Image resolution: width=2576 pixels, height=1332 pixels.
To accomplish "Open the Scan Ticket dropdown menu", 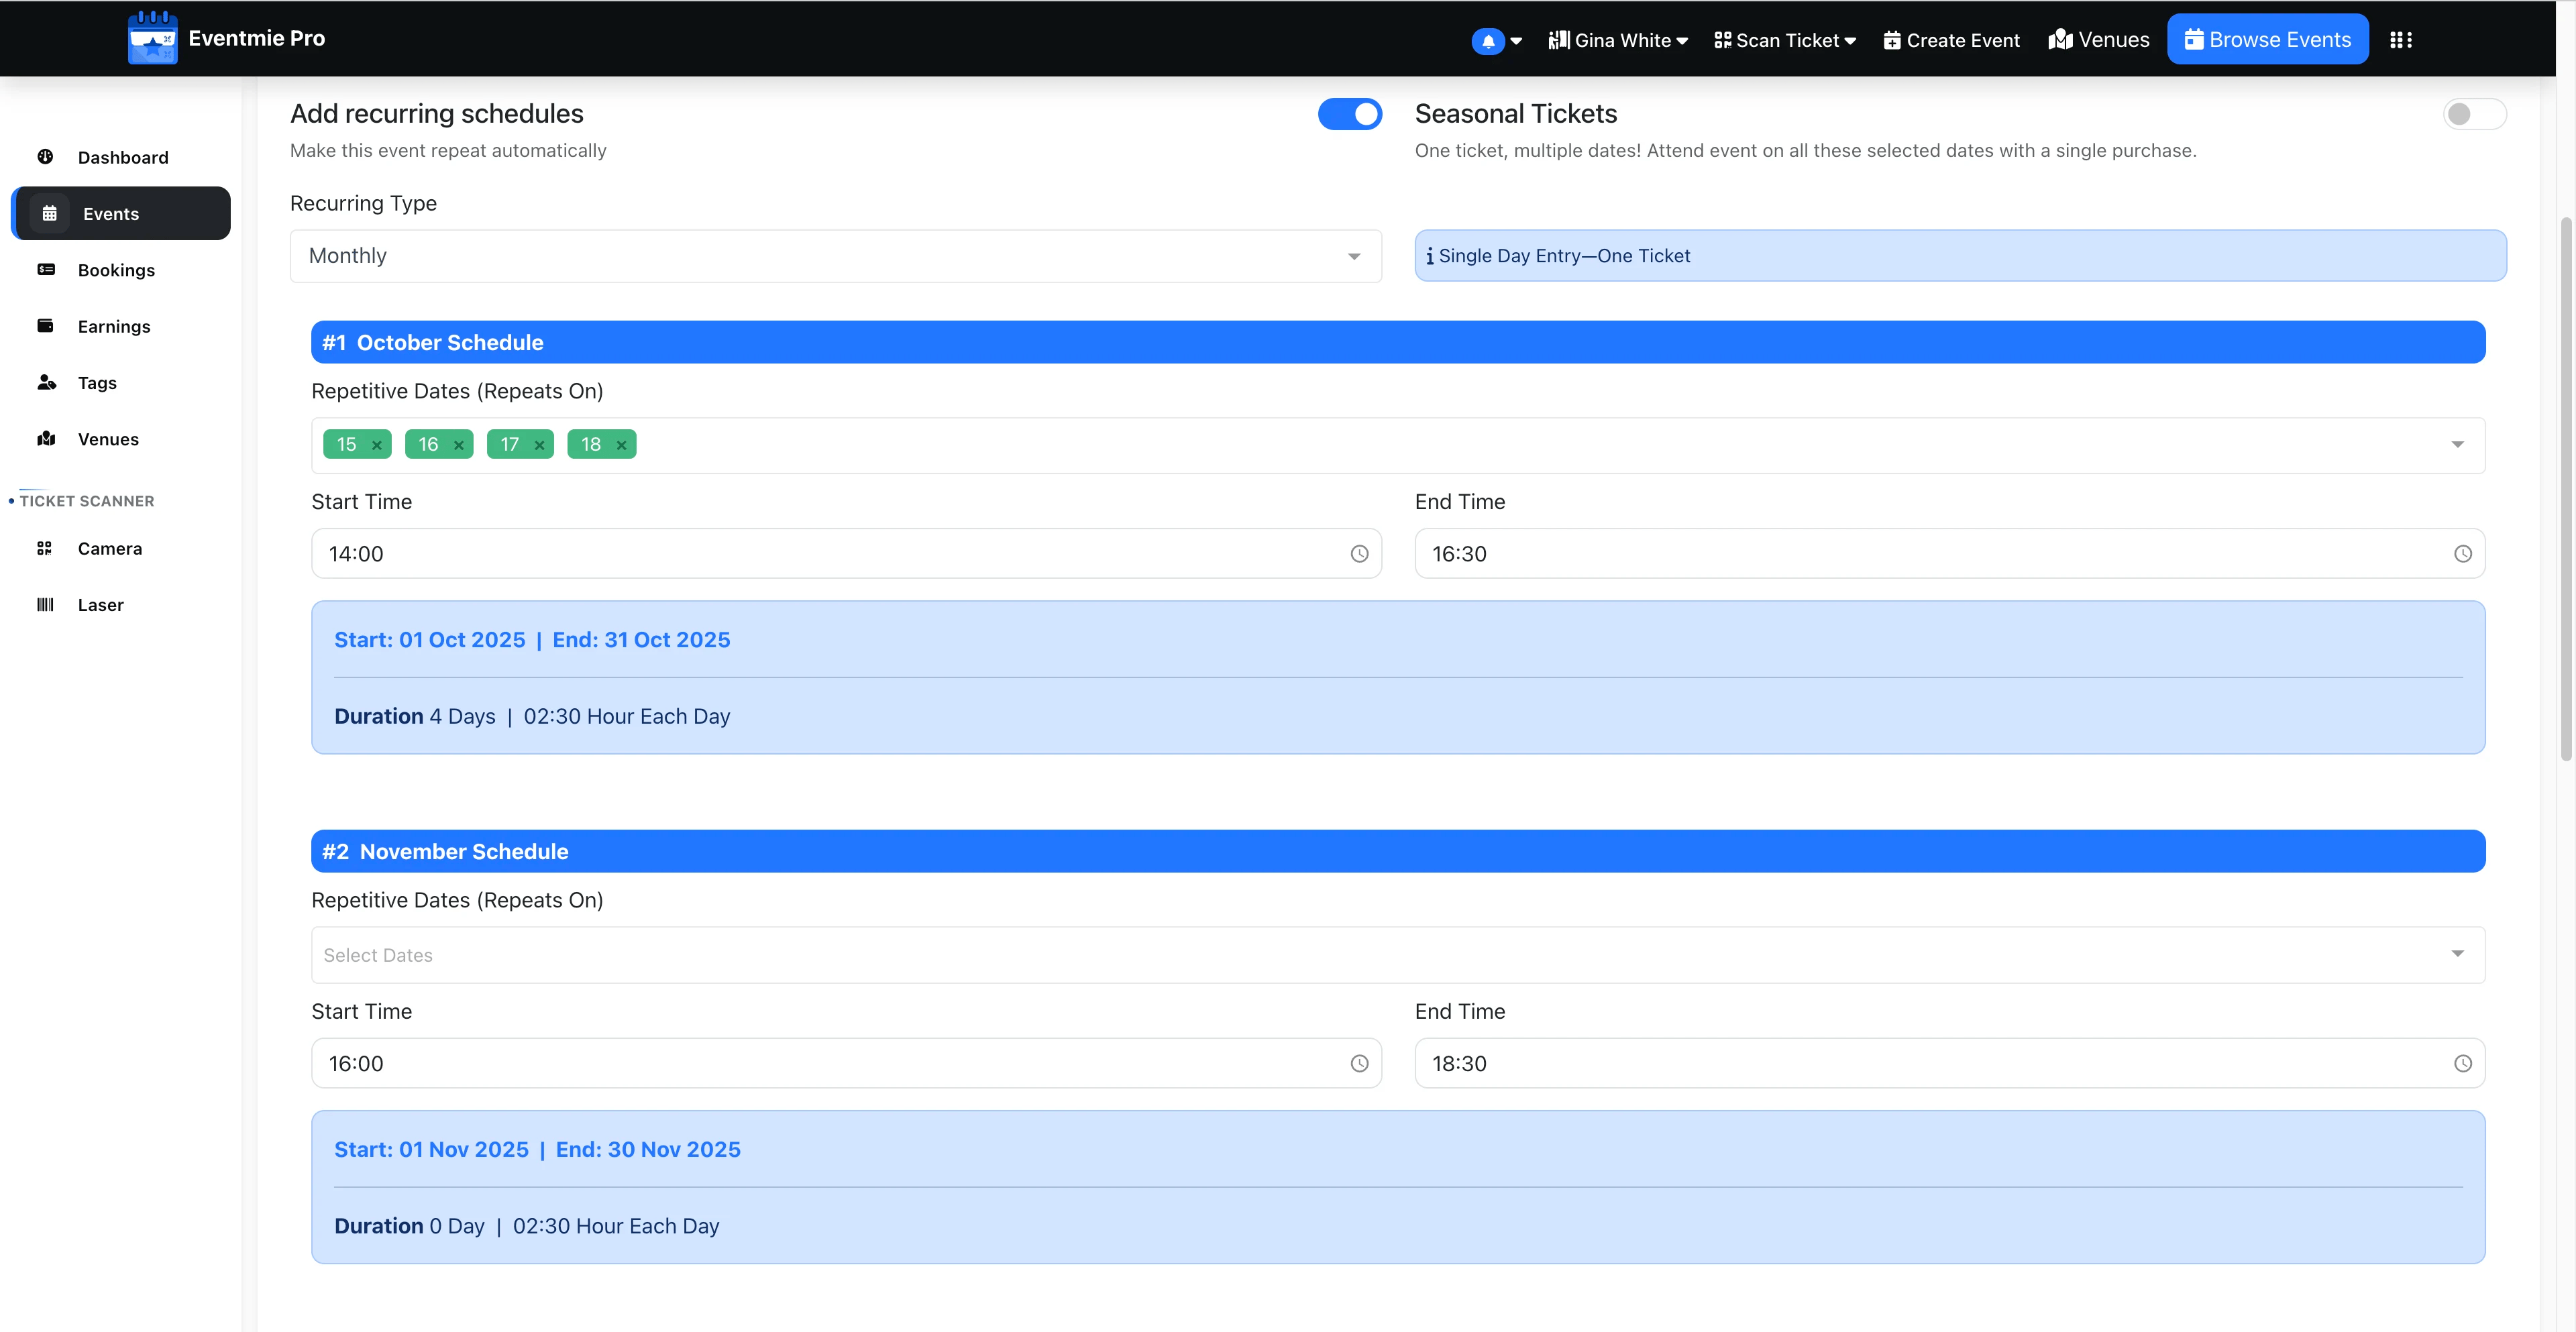I will tap(1785, 40).
